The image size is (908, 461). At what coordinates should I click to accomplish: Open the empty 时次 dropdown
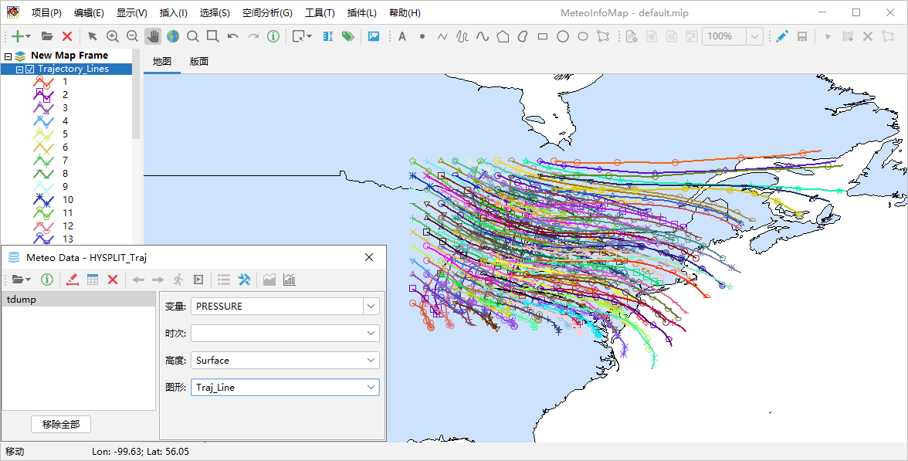[371, 334]
